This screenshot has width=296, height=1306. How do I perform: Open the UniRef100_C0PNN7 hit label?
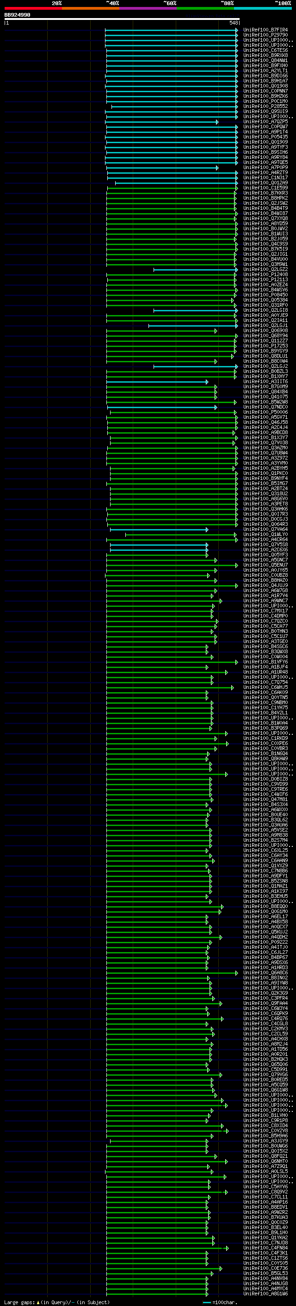pos(265,91)
